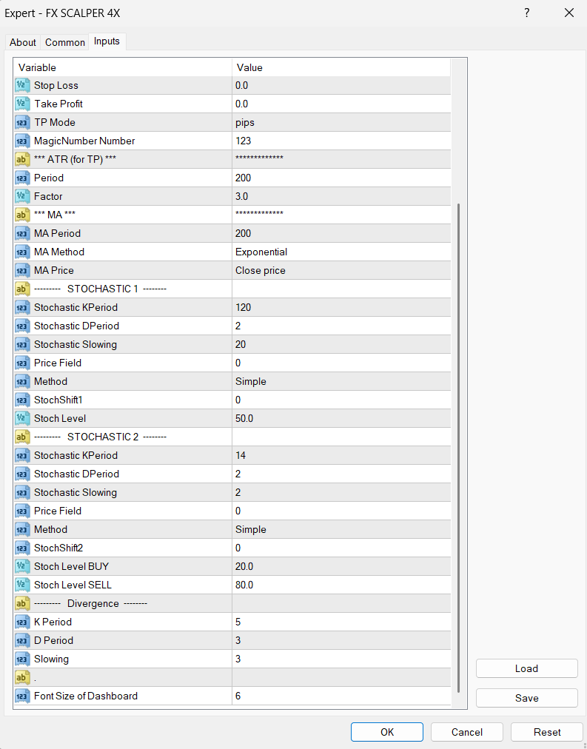
Task: Click the Divergence section string icon
Action: click(x=22, y=603)
